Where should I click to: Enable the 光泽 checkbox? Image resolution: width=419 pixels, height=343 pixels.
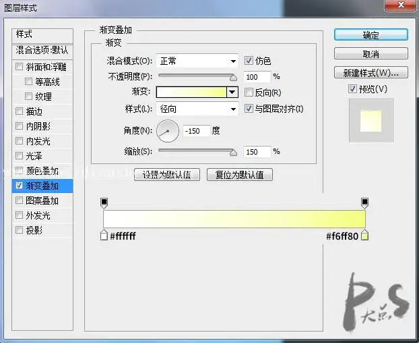(x=20, y=155)
